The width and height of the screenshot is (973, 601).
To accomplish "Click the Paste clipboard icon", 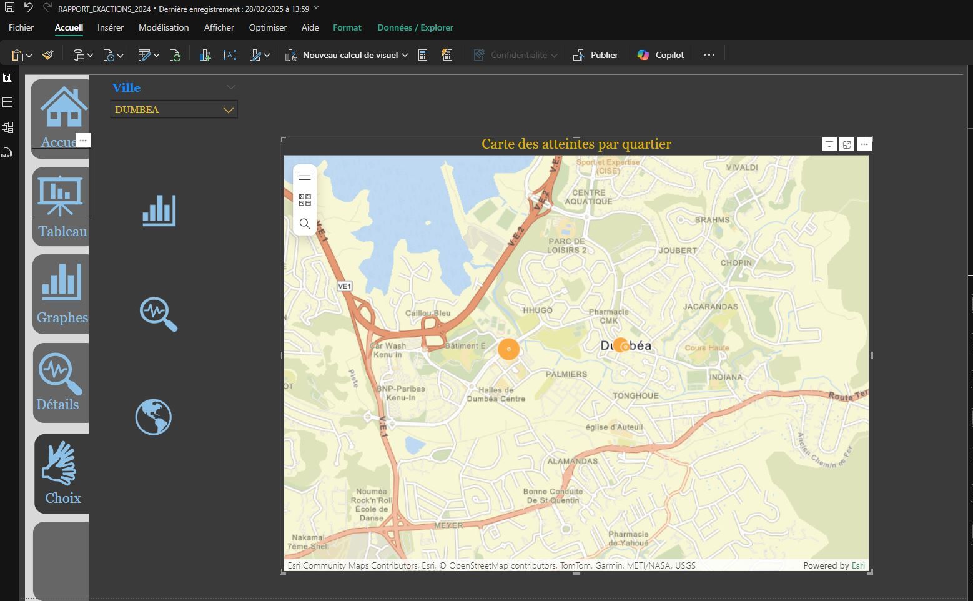I will pos(17,55).
